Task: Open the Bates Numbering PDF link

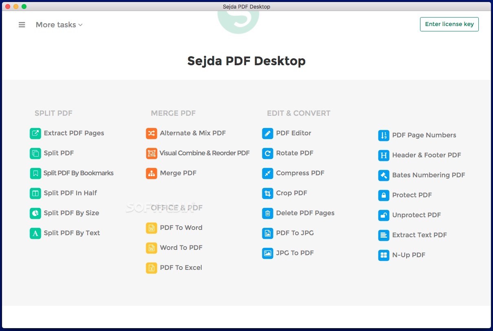Action: tap(429, 175)
